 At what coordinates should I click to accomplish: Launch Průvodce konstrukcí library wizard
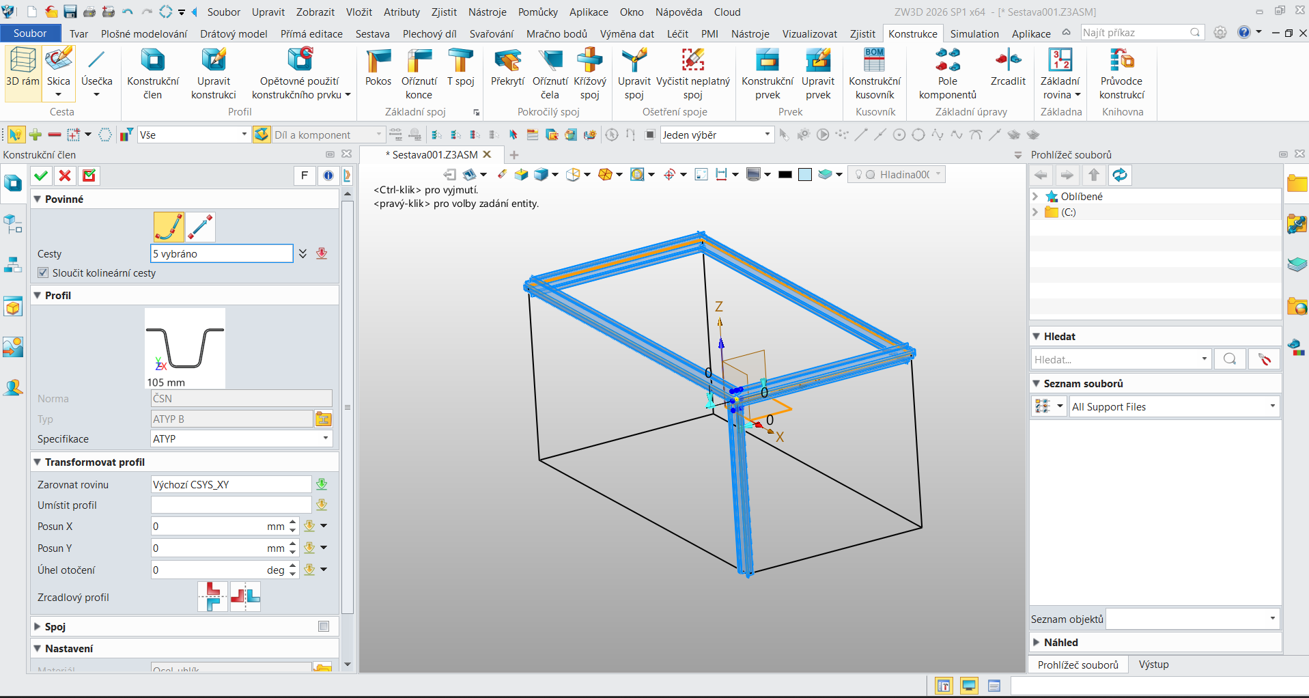coord(1122,73)
